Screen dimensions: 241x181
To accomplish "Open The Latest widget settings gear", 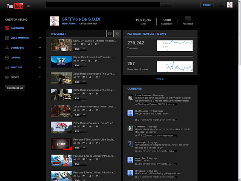I will (117, 34).
